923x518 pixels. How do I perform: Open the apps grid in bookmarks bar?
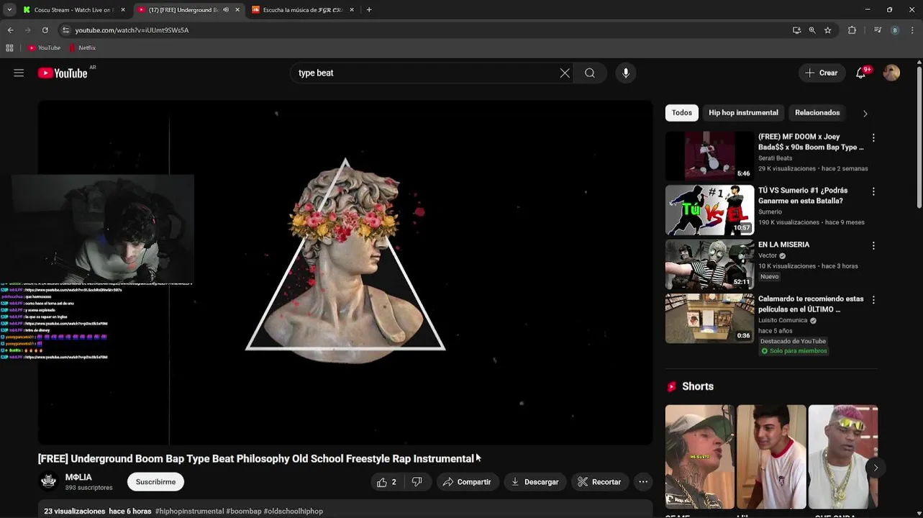9,48
